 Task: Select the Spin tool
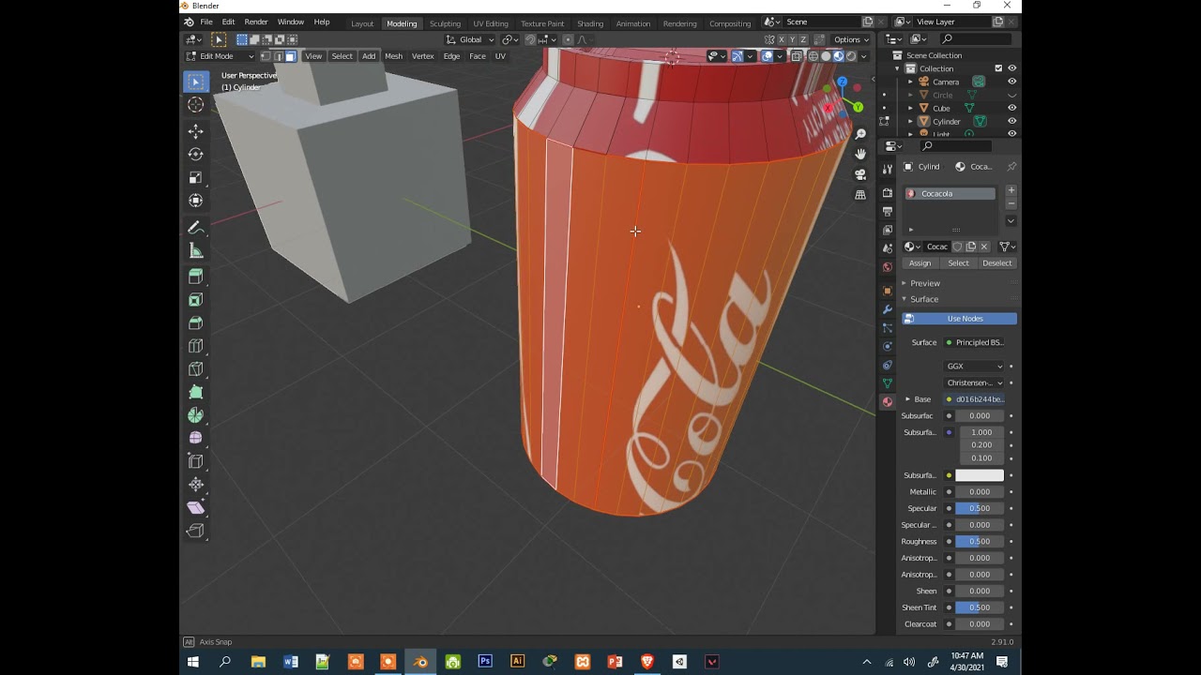coord(195,415)
